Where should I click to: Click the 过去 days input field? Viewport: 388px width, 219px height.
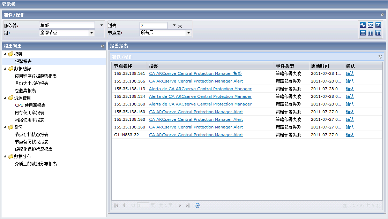tap(153, 25)
